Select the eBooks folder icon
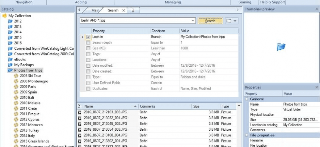 tap(10, 59)
